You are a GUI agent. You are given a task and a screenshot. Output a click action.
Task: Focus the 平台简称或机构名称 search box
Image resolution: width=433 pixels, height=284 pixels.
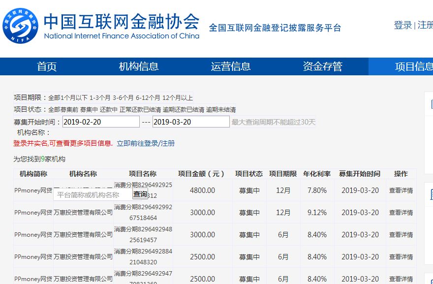[x=93, y=195]
